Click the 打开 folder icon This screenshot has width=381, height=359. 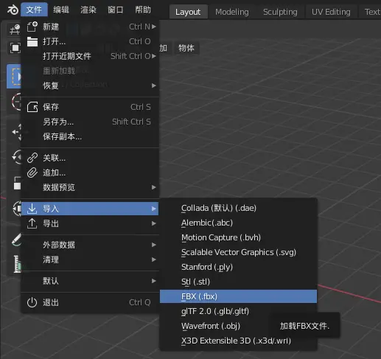32,41
